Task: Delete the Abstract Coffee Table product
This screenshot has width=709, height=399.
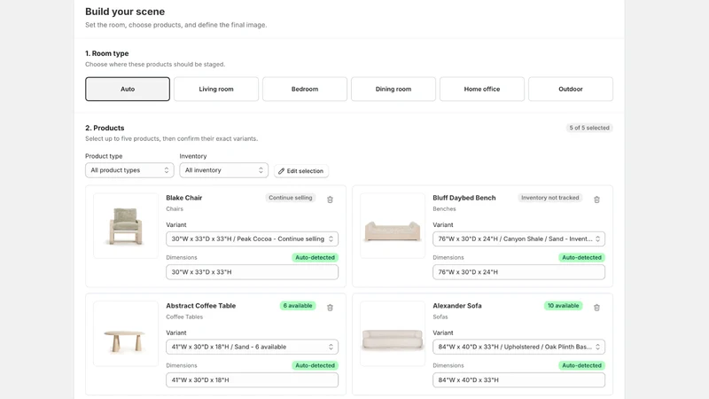Action: 330,308
